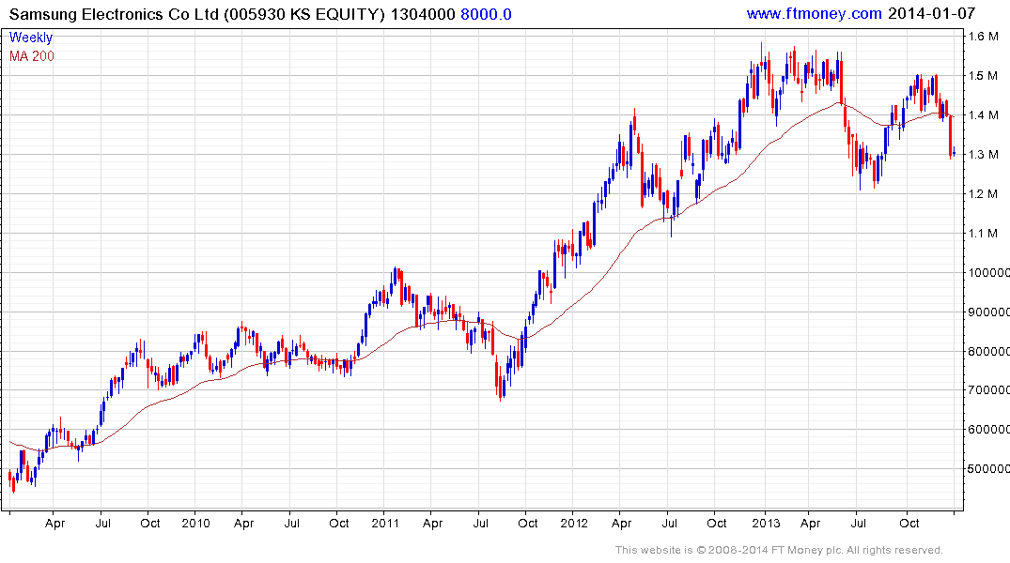This screenshot has height=563, width=1010.
Task: Click the date 2014-01-07 in header
Action: point(931,13)
